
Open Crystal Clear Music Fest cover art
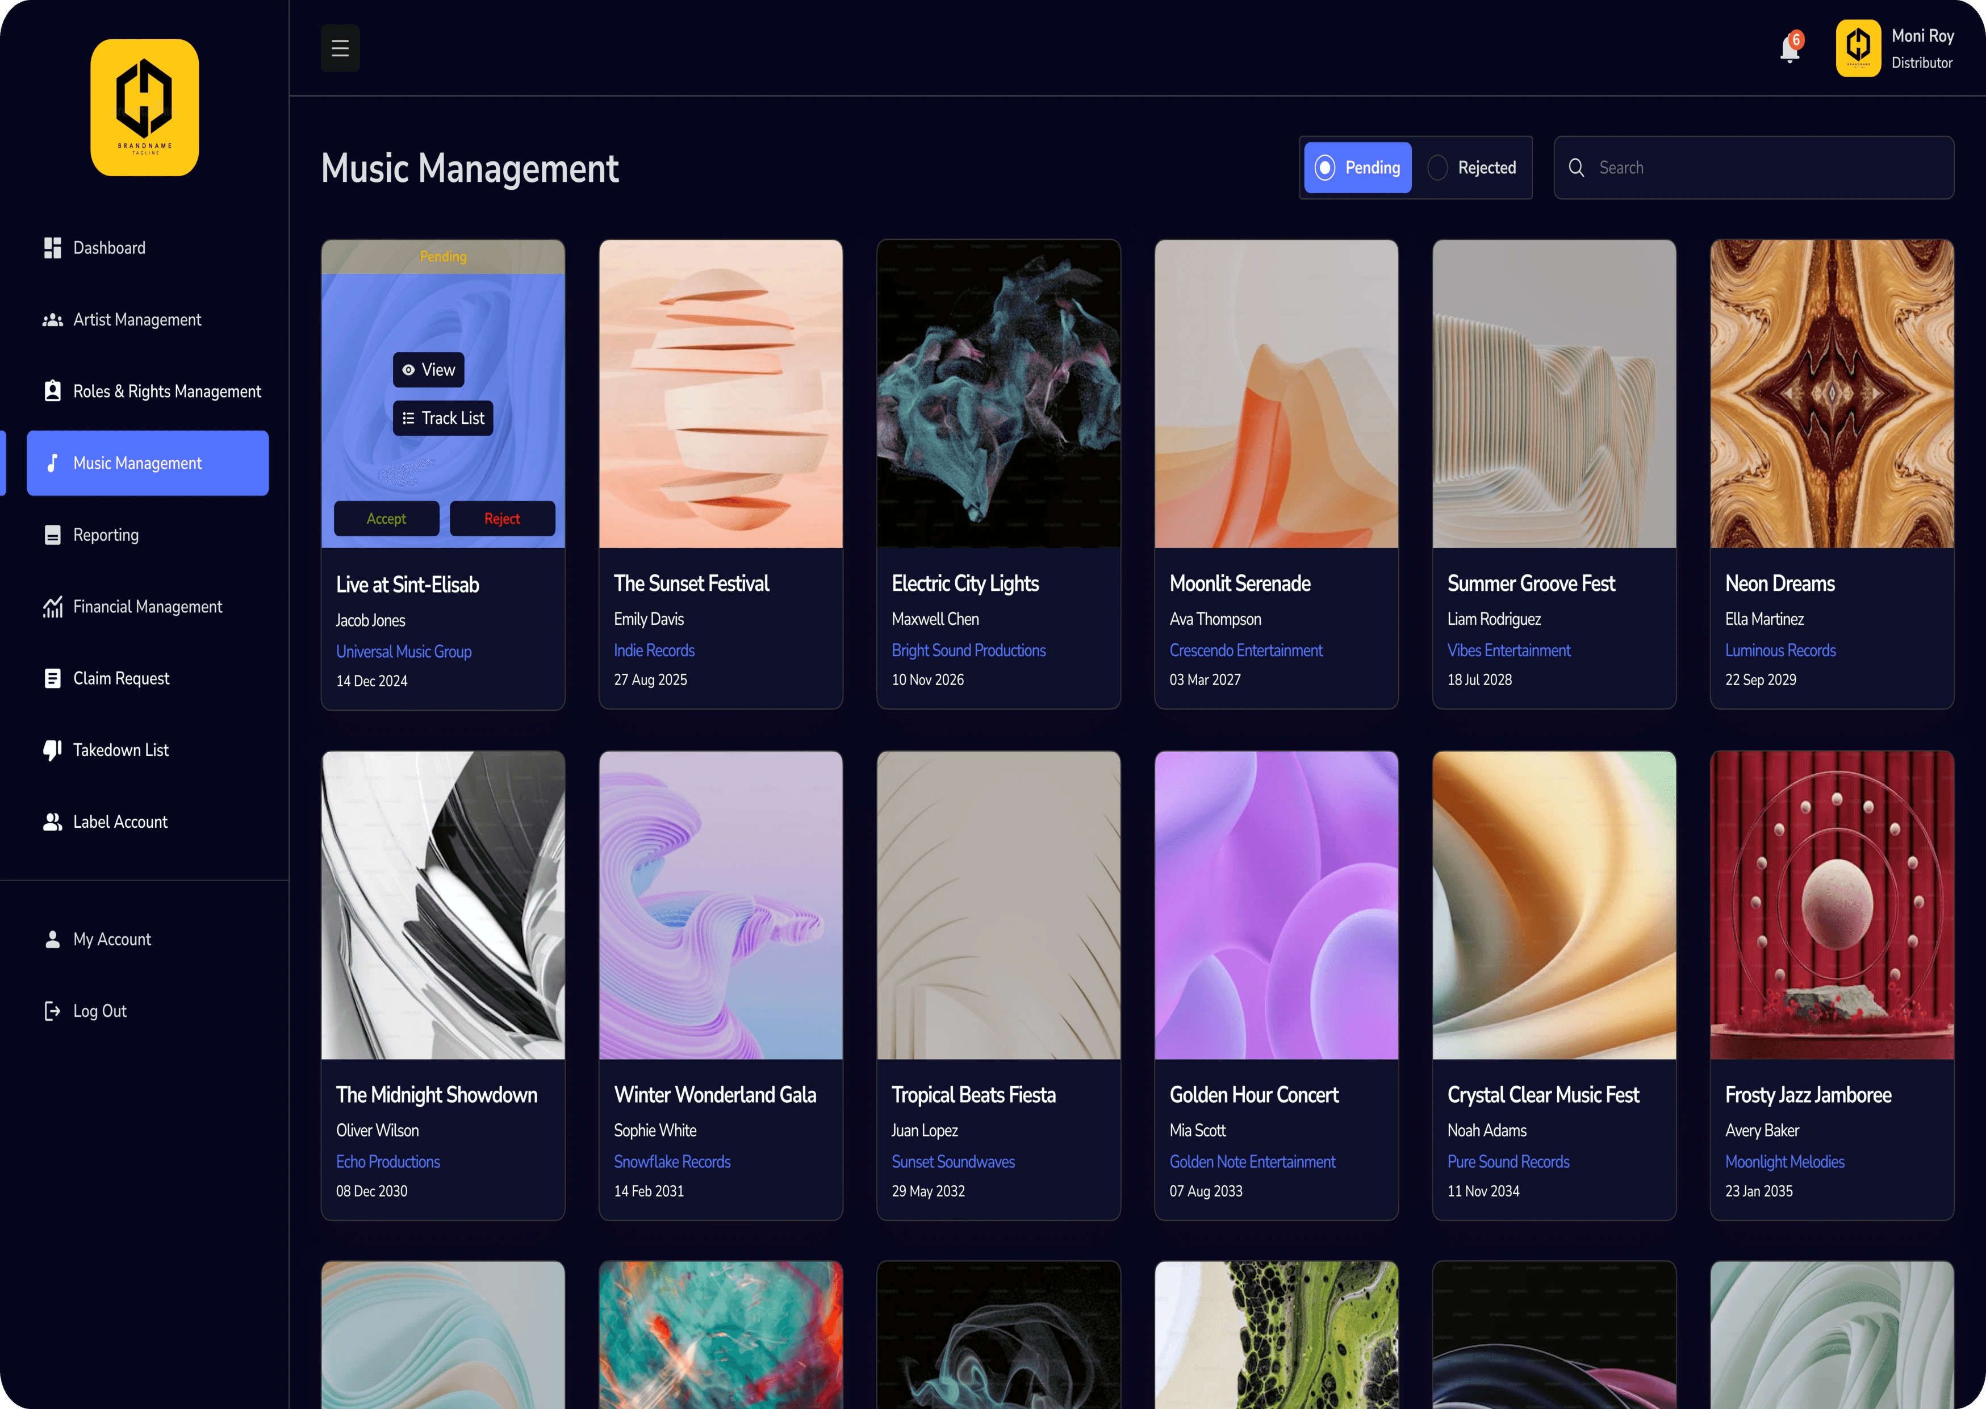click(x=1554, y=905)
